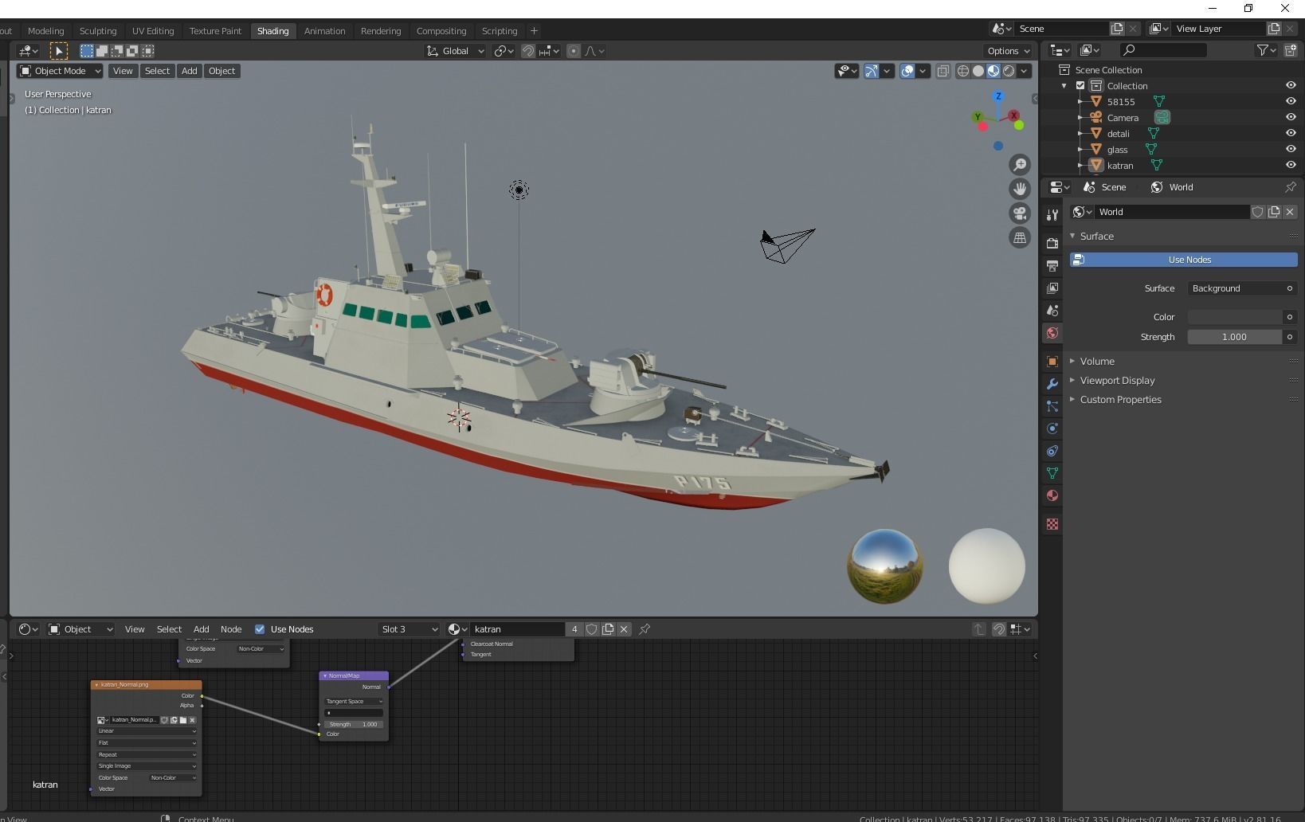Pin the properties editor context

click(x=1290, y=187)
